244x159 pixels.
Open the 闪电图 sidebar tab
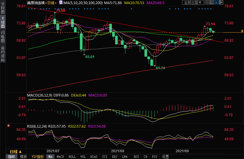pyautogui.click(x=3, y=37)
